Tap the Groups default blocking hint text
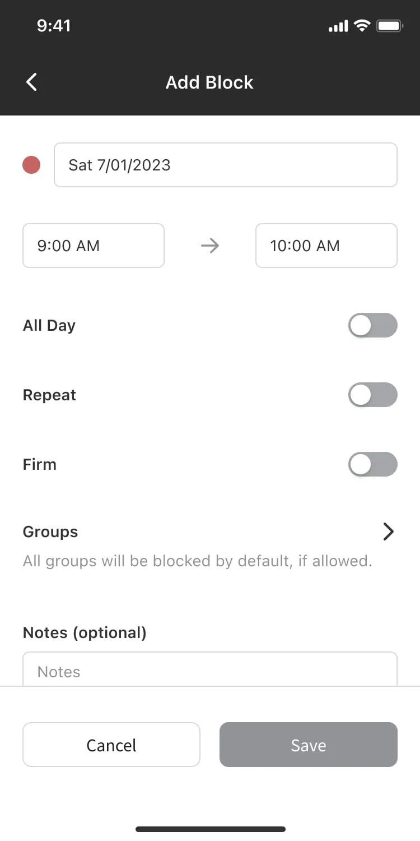This screenshot has width=420, height=841. coord(197,561)
